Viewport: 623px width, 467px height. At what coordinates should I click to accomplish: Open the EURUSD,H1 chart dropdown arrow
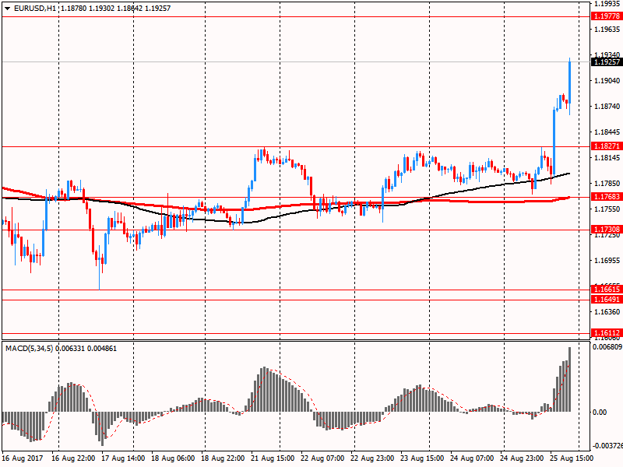(x=8, y=9)
